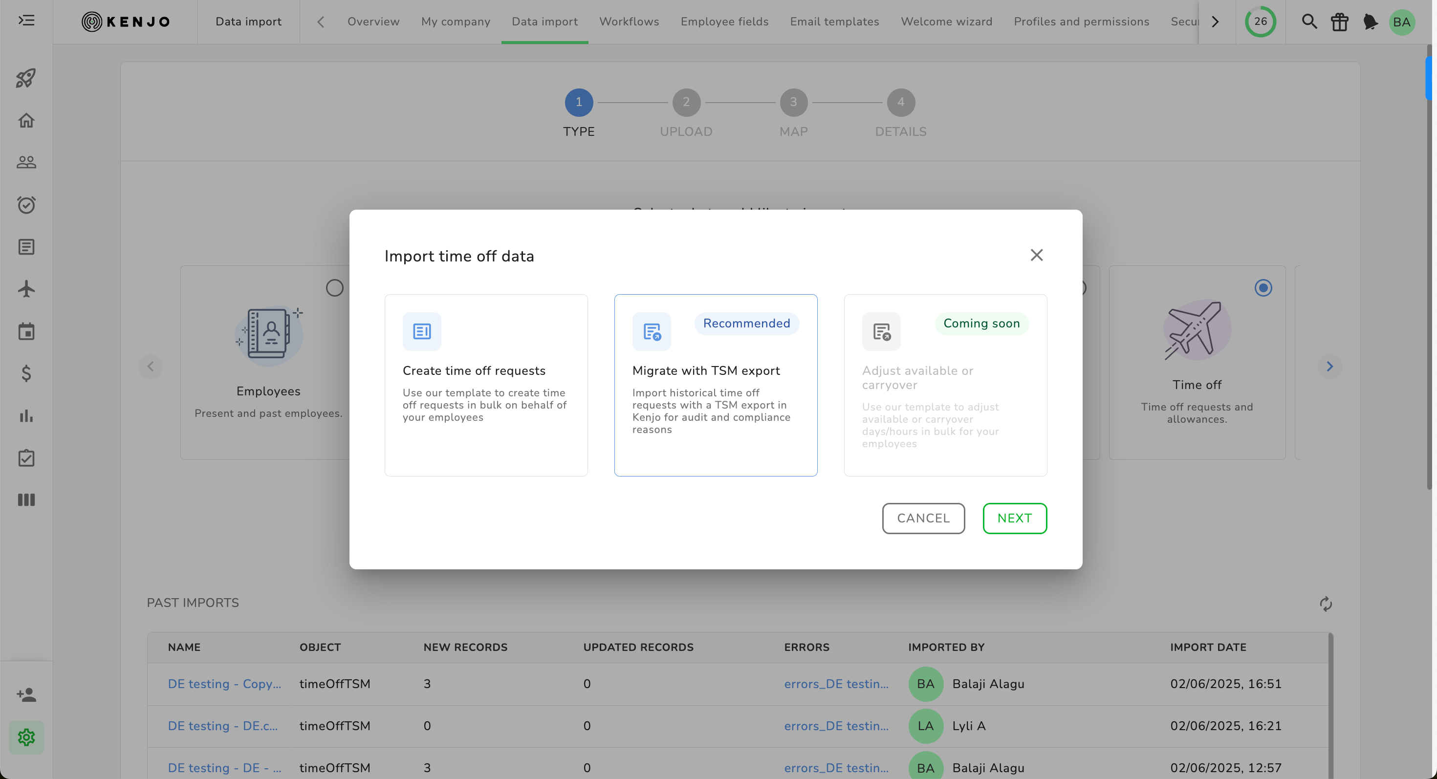Select the Employees card radio button

(x=334, y=288)
